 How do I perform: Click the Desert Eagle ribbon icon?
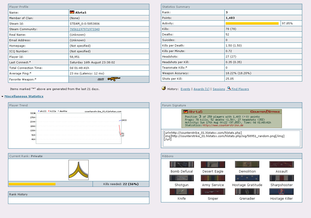[213, 165]
